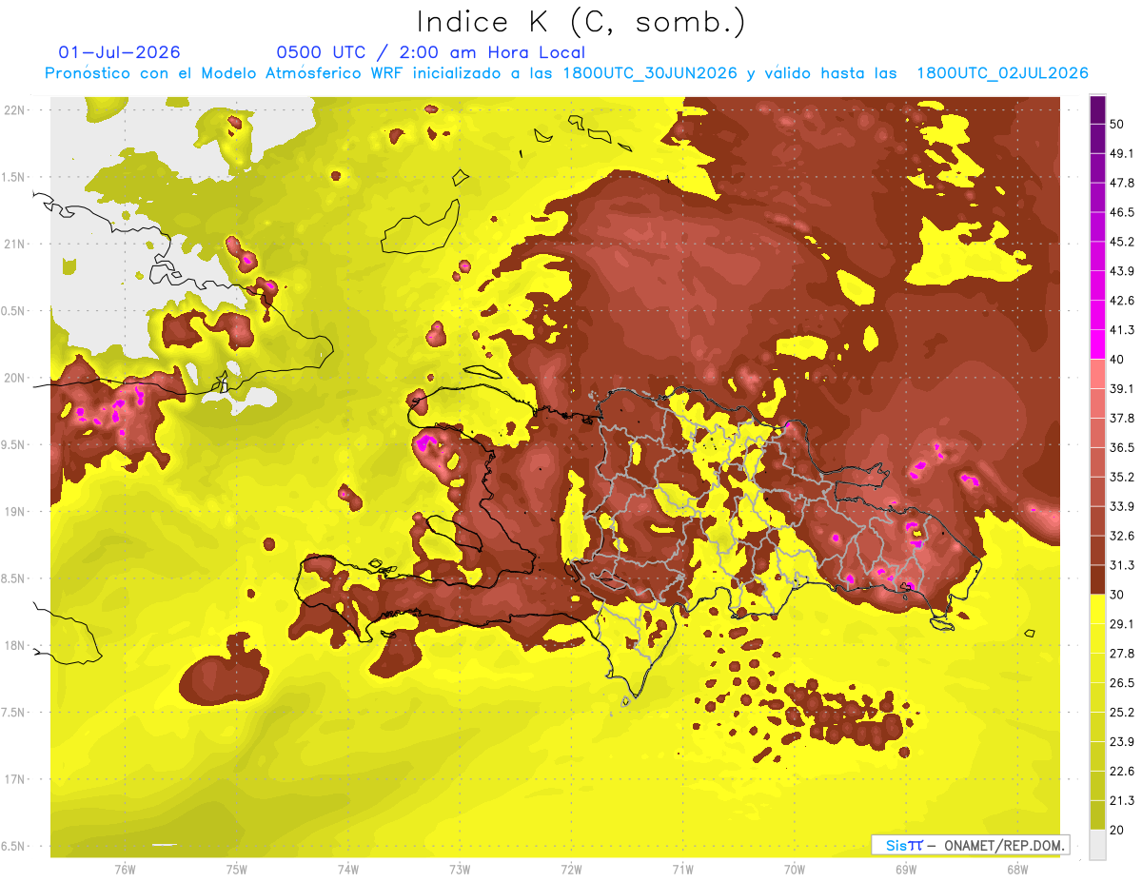Click colorbar value "47.8"
The image size is (1142, 882).
click(1122, 183)
